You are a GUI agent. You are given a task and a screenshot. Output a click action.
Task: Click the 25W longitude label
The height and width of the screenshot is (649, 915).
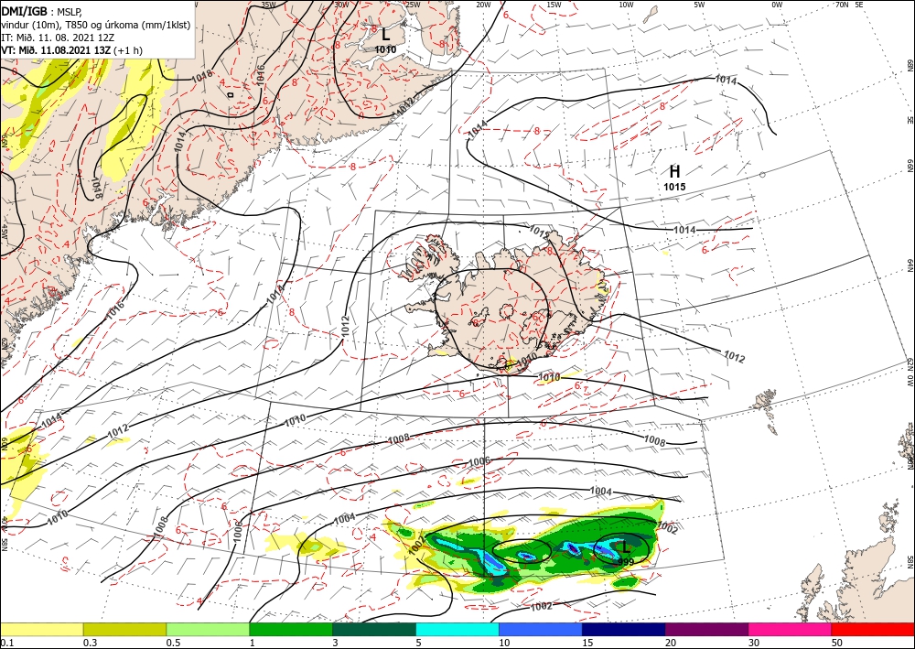[x=413, y=4]
